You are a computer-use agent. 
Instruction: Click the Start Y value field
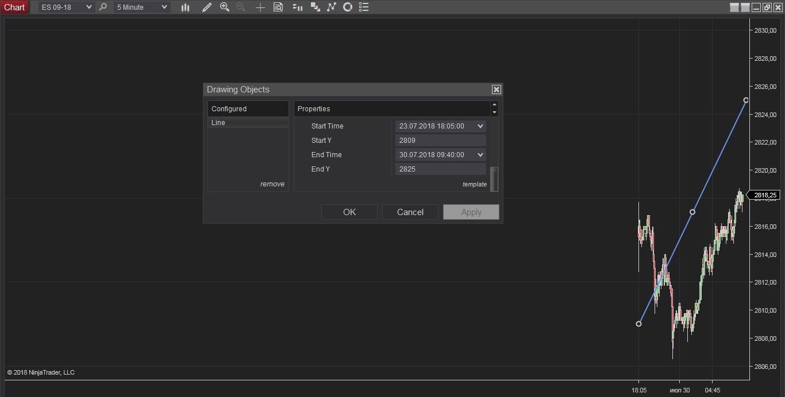[x=440, y=141]
